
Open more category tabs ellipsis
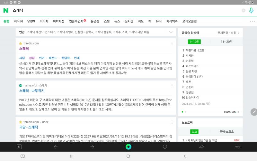[252, 21]
